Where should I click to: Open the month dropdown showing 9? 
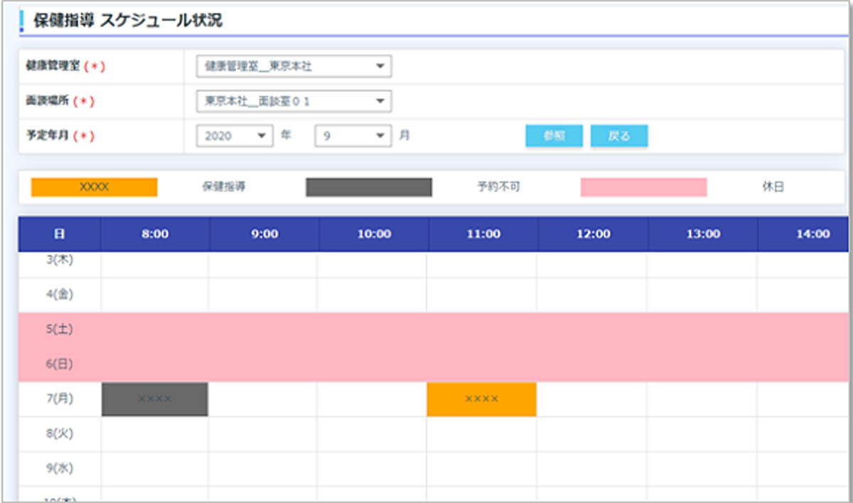(x=353, y=136)
